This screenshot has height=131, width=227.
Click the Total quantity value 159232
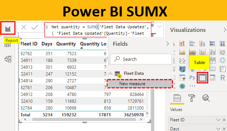(x=69, y=115)
